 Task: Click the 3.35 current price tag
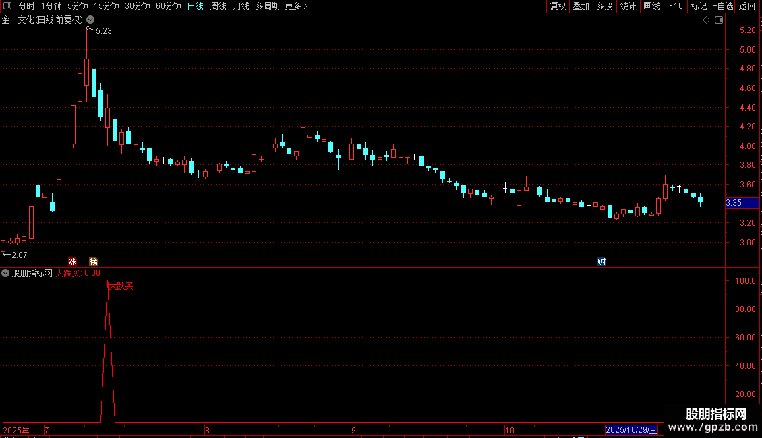point(742,203)
